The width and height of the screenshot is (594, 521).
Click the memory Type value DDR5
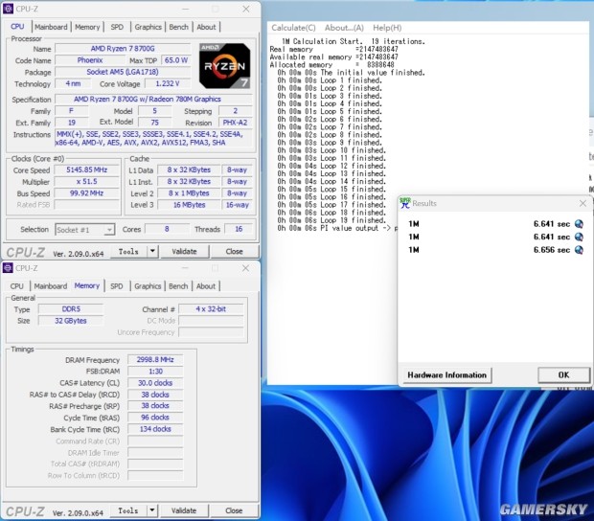71,309
